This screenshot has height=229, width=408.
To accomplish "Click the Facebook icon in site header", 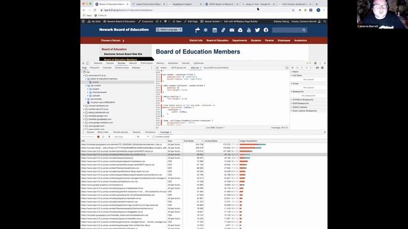I will tap(266, 30).
